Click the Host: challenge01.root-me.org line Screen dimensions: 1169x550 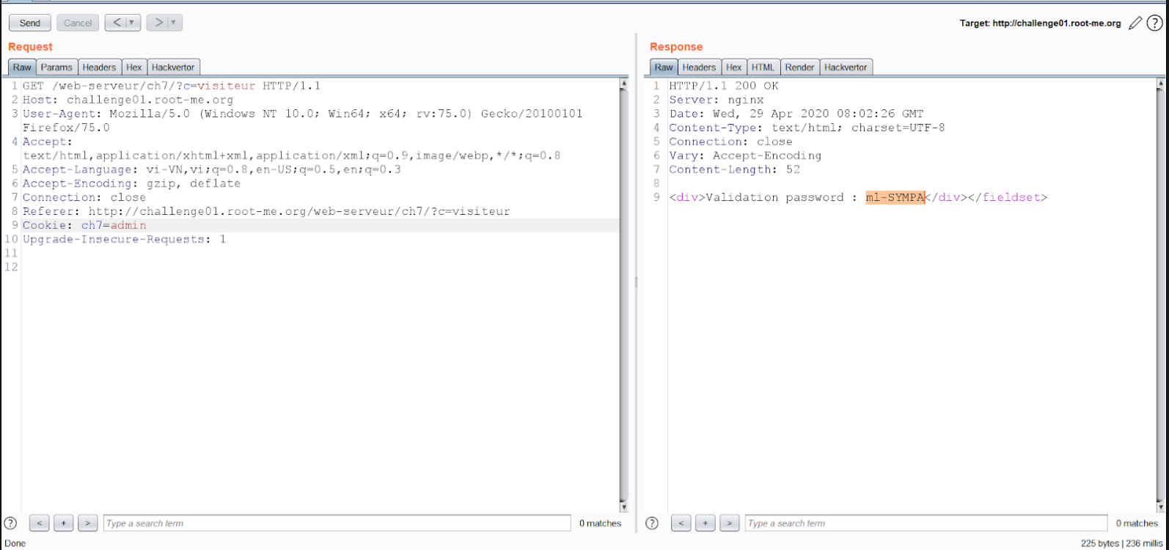(128, 100)
